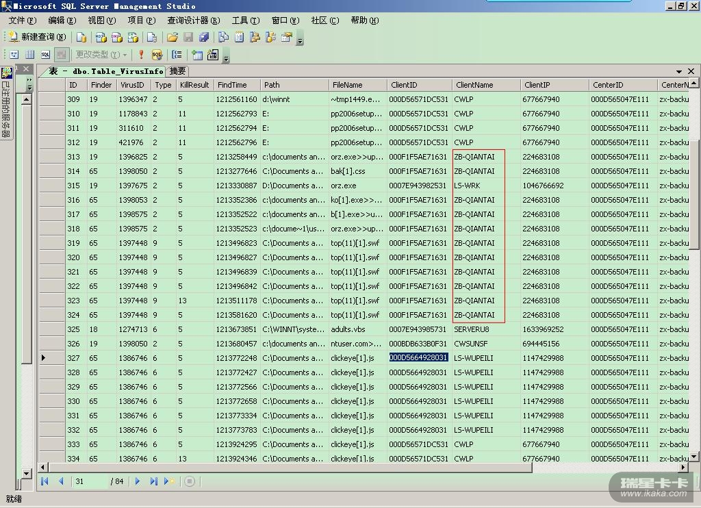Click the Execute SQL red exclamation icon
This screenshot has width=701, height=508.
point(142,55)
